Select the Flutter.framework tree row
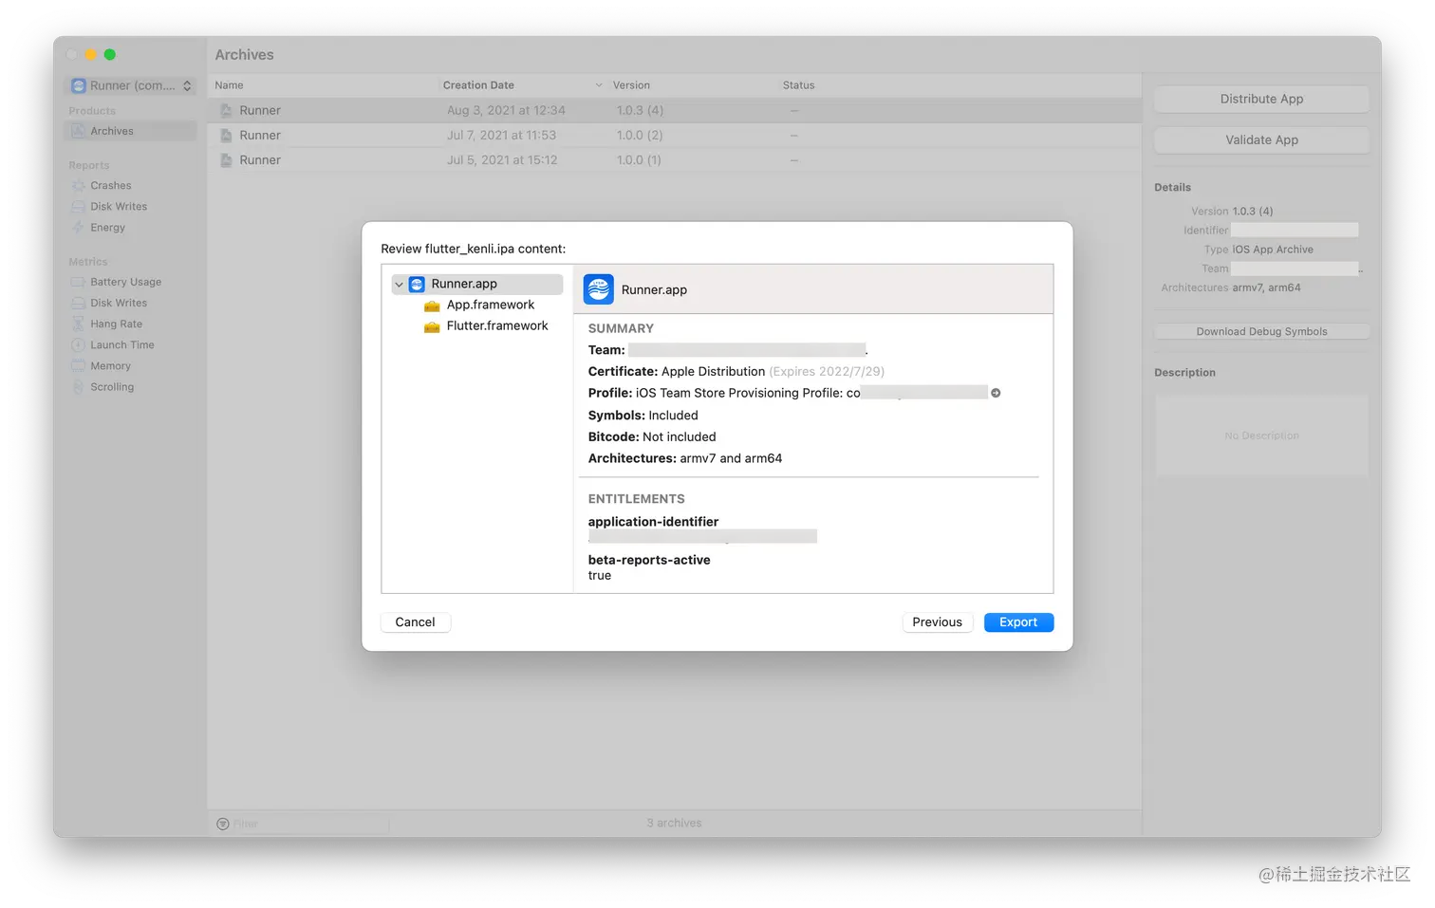 click(477, 326)
